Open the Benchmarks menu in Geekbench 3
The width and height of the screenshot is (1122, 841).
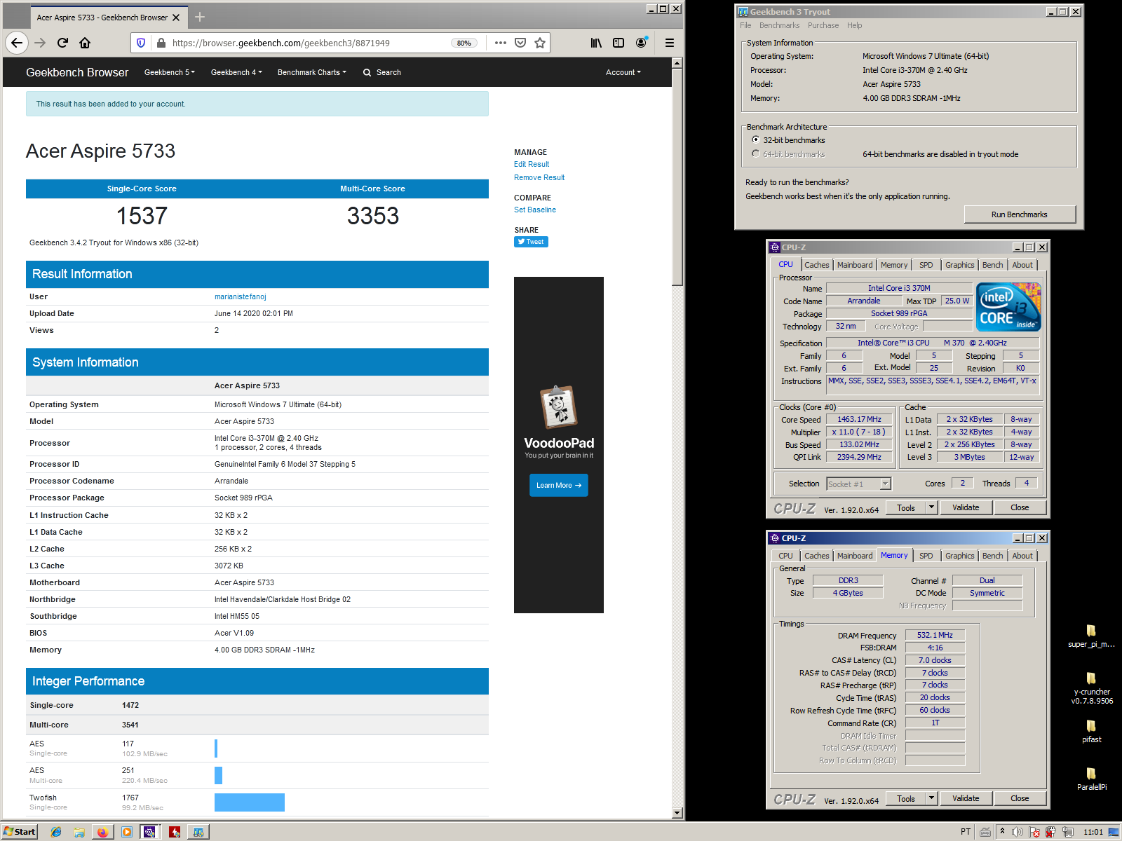(x=779, y=25)
